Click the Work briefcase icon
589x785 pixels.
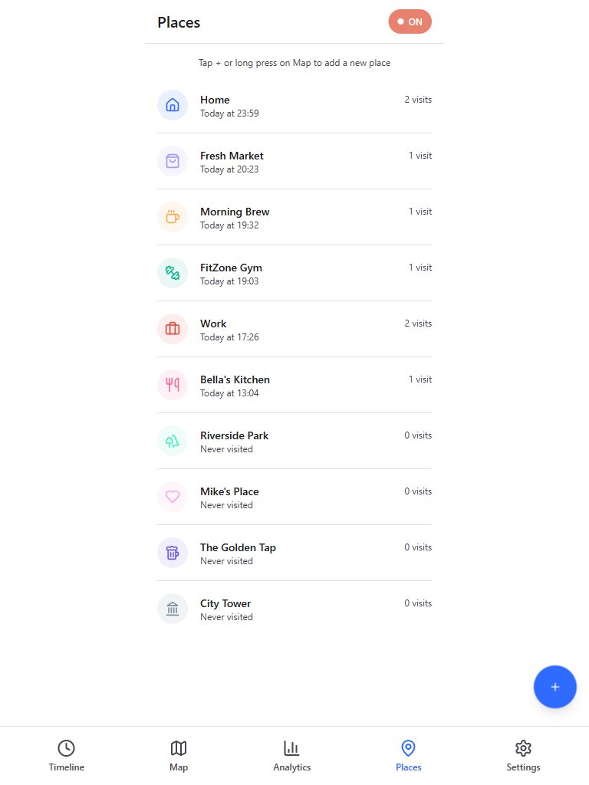(x=173, y=329)
